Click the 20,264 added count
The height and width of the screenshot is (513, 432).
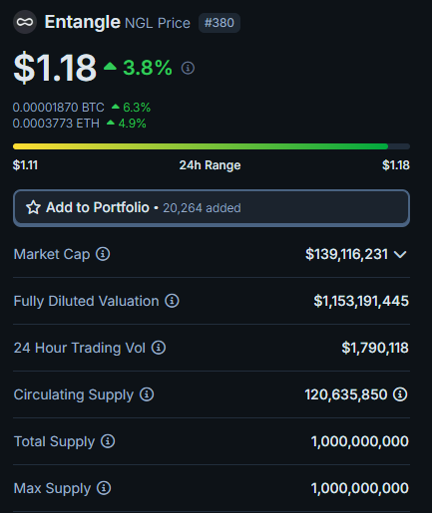(202, 208)
